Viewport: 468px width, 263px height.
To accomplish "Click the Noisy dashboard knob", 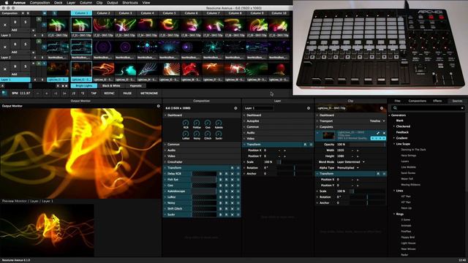I will pyautogui.click(x=197, y=134).
